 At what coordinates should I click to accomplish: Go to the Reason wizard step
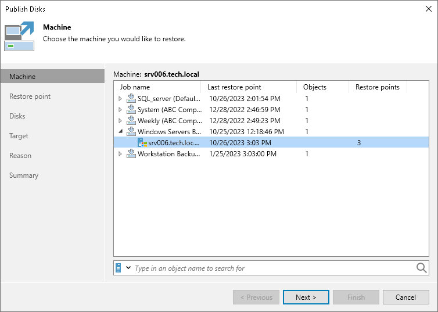(x=20, y=156)
